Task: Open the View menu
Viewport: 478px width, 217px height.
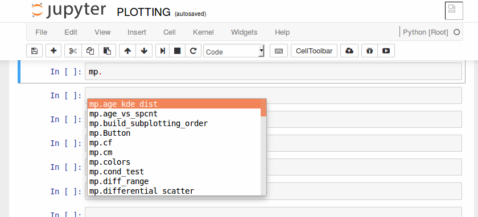Action: (x=102, y=32)
